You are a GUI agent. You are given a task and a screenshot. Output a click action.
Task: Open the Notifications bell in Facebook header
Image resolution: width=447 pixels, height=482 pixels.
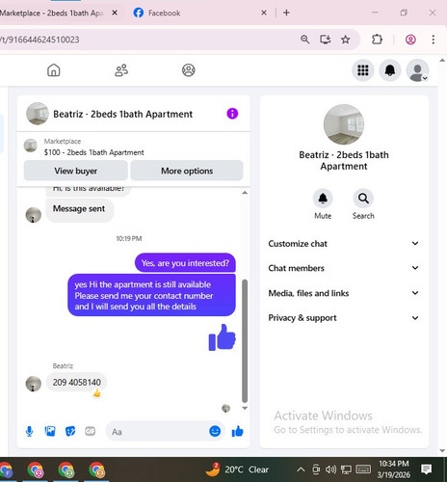[x=390, y=70]
